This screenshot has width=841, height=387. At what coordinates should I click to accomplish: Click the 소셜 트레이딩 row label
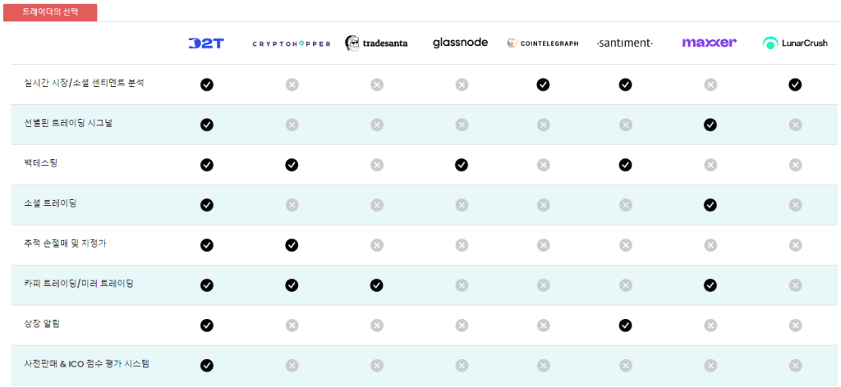point(51,203)
